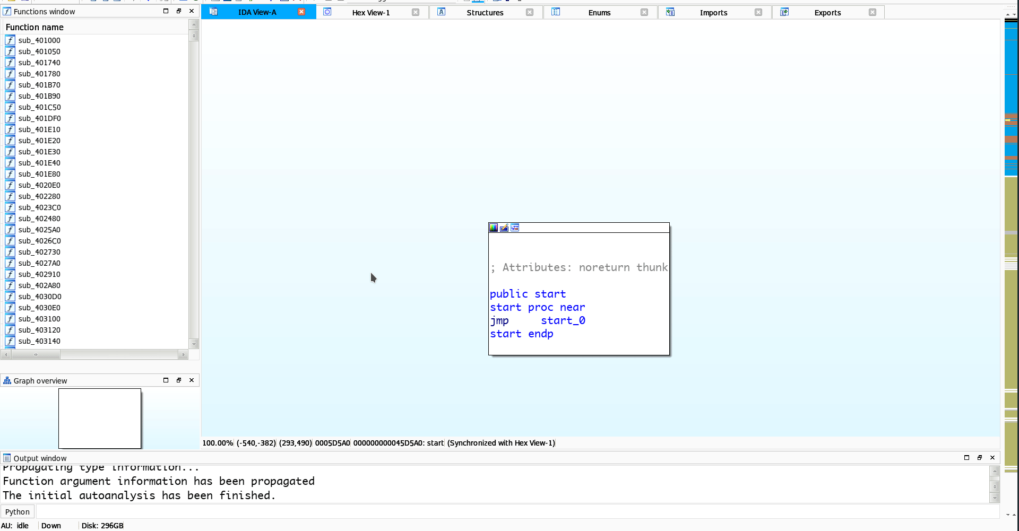Click the Imports tab icon
The image size is (1019, 531).
click(x=670, y=12)
